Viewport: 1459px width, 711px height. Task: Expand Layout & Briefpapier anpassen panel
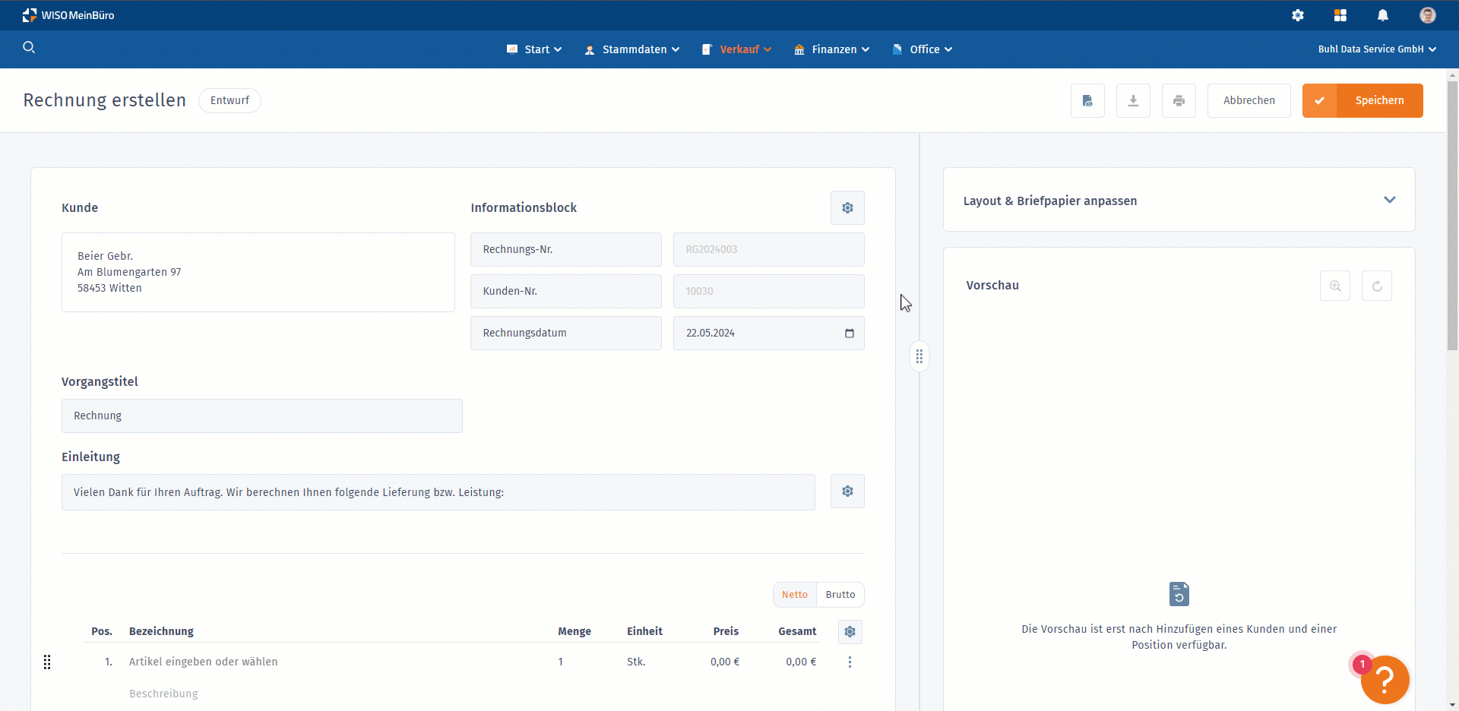1389,201
